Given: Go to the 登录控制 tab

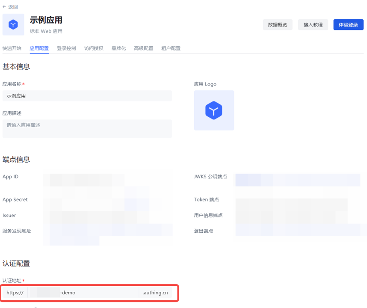Looking at the screenshot, I should coord(66,48).
